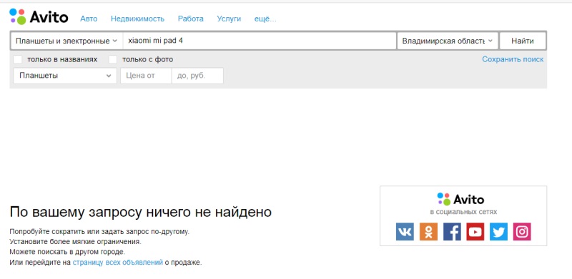Open the "Планшеты" subcategory dropdown
572x279 pixels.
pyautogui.click(x=65, y=76)
